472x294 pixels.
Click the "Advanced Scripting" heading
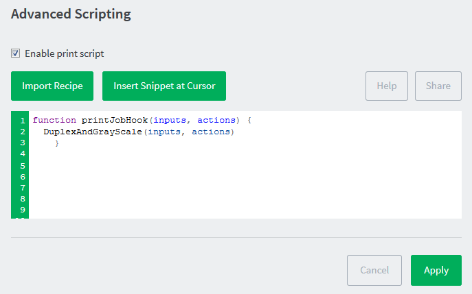pos(71,14)
